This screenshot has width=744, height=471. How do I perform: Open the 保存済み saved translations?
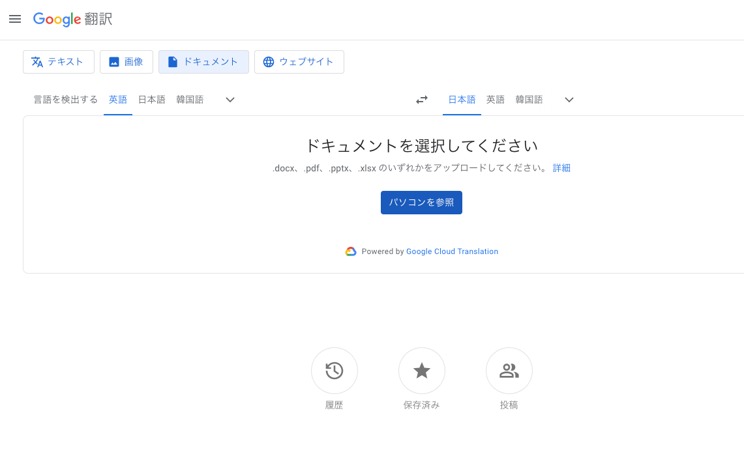click(421, 370)
